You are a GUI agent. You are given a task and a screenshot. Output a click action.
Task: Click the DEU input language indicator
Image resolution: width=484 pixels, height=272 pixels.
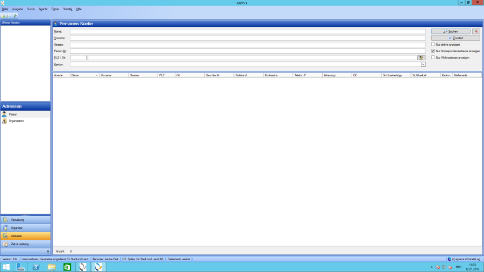click(458, 267)
